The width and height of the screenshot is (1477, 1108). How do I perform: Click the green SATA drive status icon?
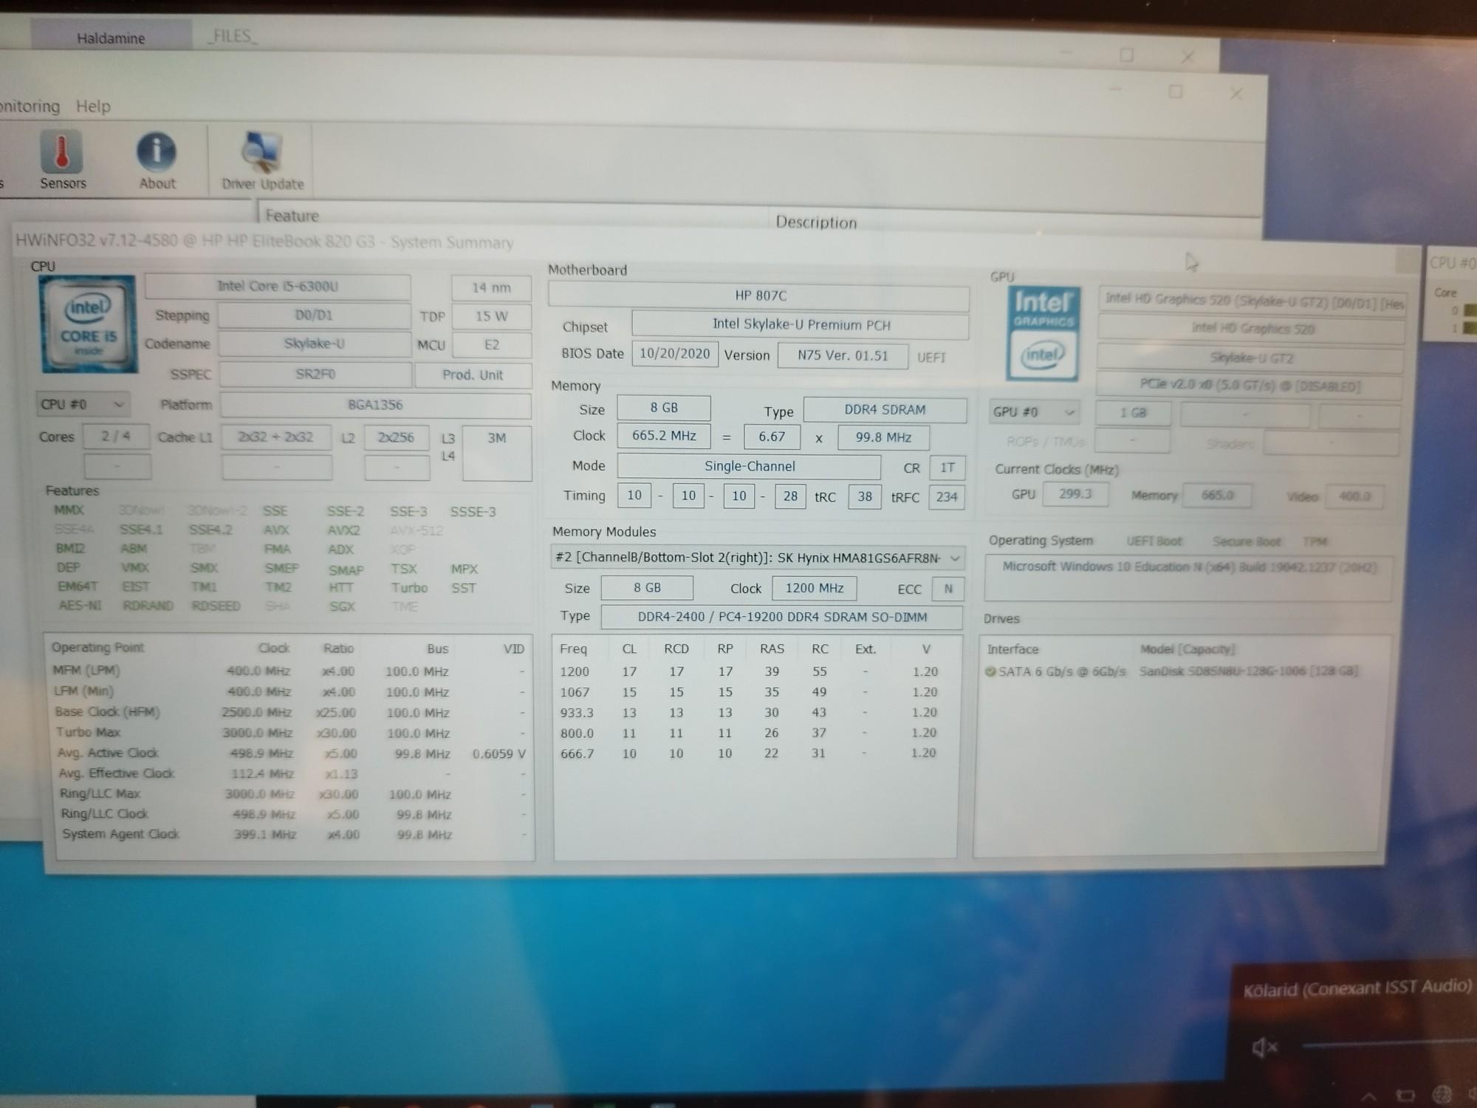(x=990, y=671)
